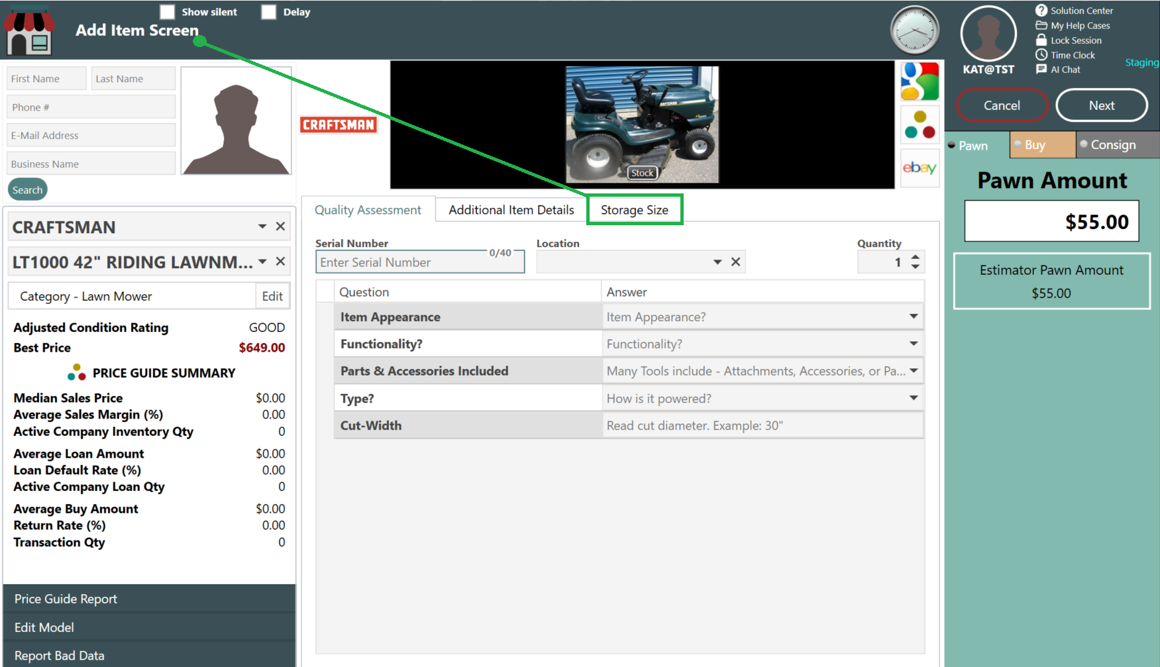Click the Last Name field
The width and height of the screenshot is (1160, 667).
tap(133, 78)
